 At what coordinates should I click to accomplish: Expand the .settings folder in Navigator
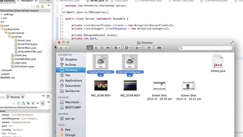pyautogui.click(x=2, y=14)
